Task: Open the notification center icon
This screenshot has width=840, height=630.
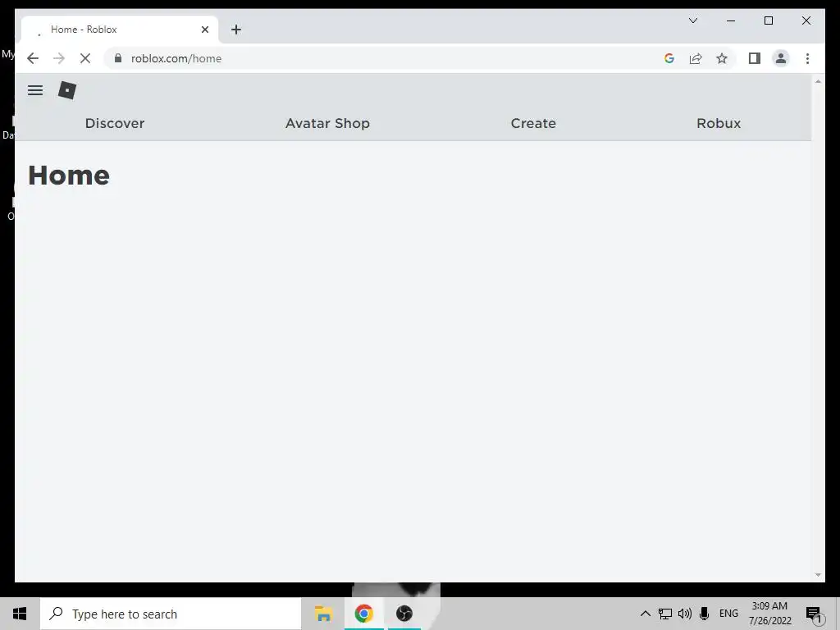Action: pyautogui.click(x=814, y=614)
